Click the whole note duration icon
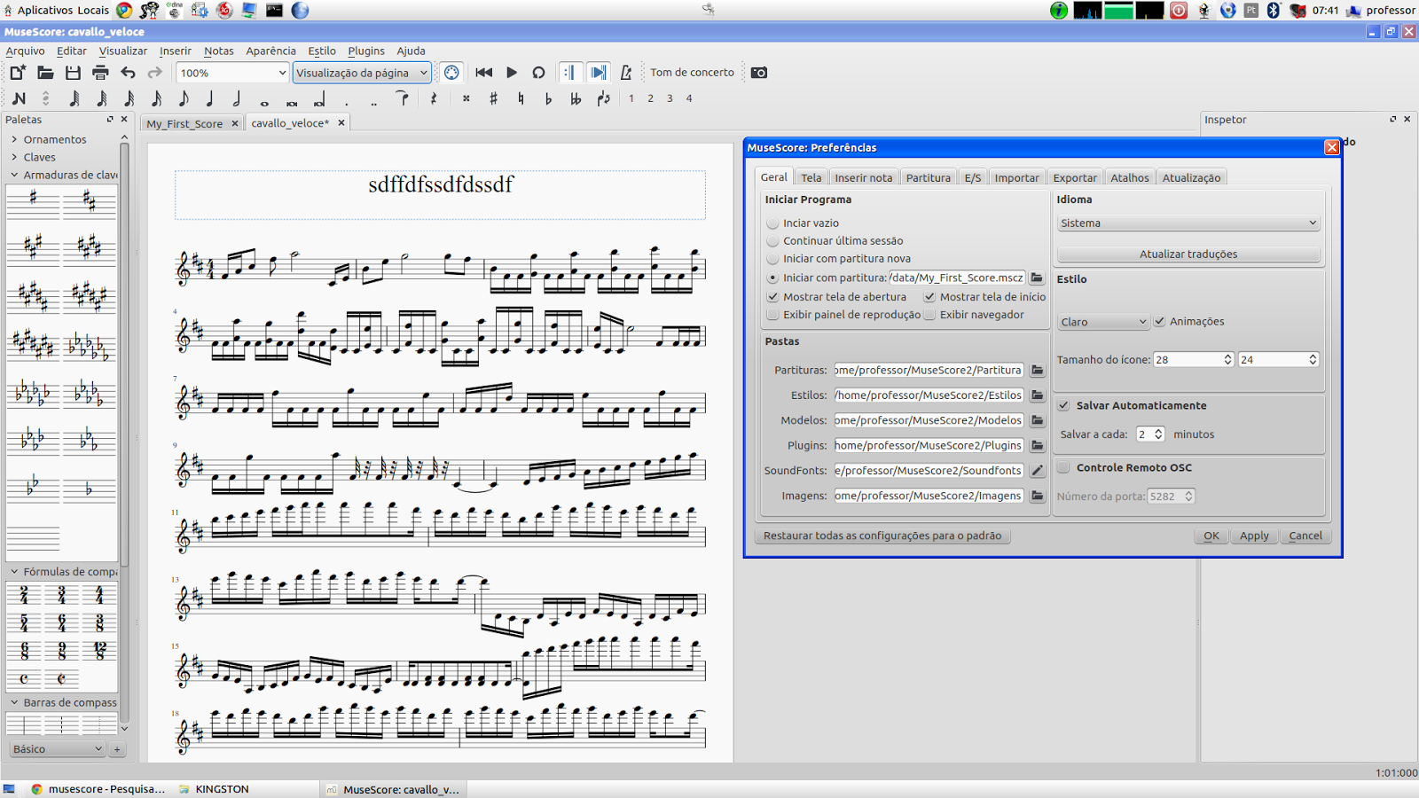Image resolution: width=1419 pixels, height=798 pixels. (263, 98)
